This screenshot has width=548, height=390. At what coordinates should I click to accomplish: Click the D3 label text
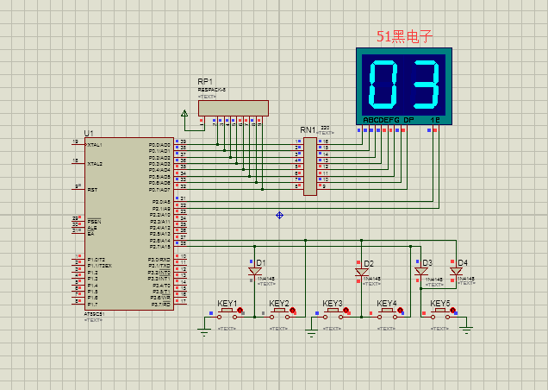pyautogui.click(x=427, y=263)
